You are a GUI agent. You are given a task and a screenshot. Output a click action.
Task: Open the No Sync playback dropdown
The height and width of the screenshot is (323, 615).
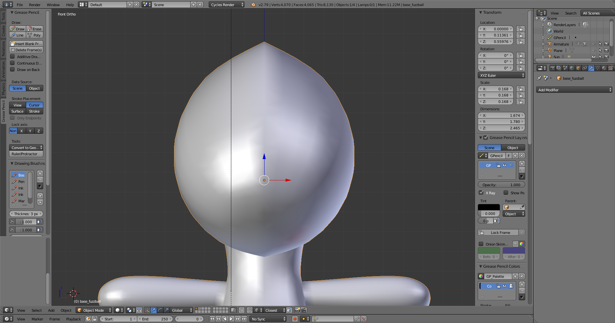[268, 319]
